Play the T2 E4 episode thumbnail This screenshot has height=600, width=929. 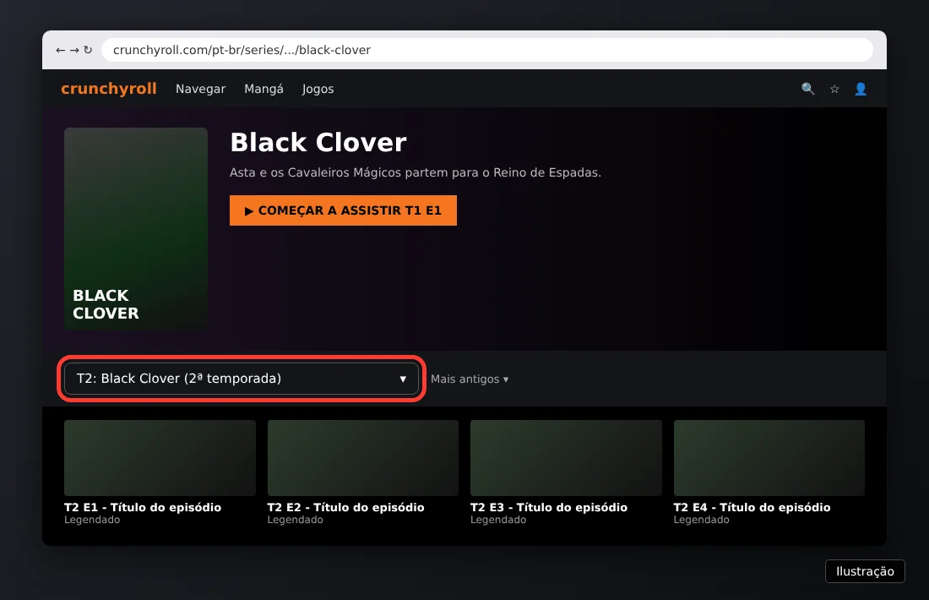(769, 458)
